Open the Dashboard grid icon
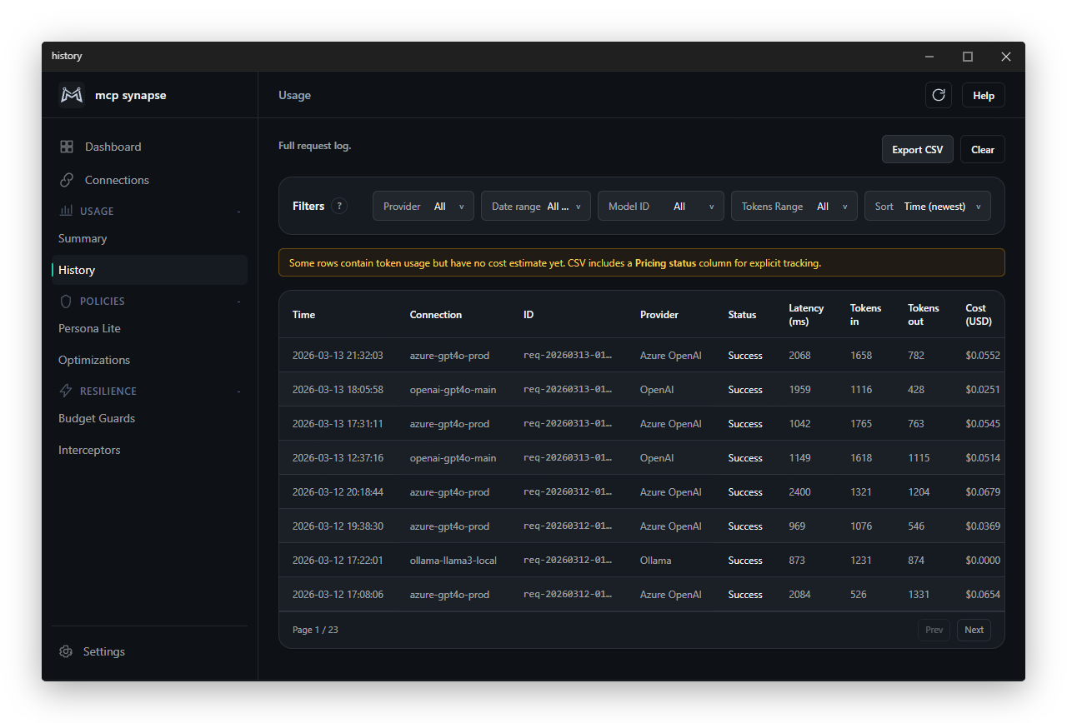This screenshot has height=723, width=1067. [66, 146]
